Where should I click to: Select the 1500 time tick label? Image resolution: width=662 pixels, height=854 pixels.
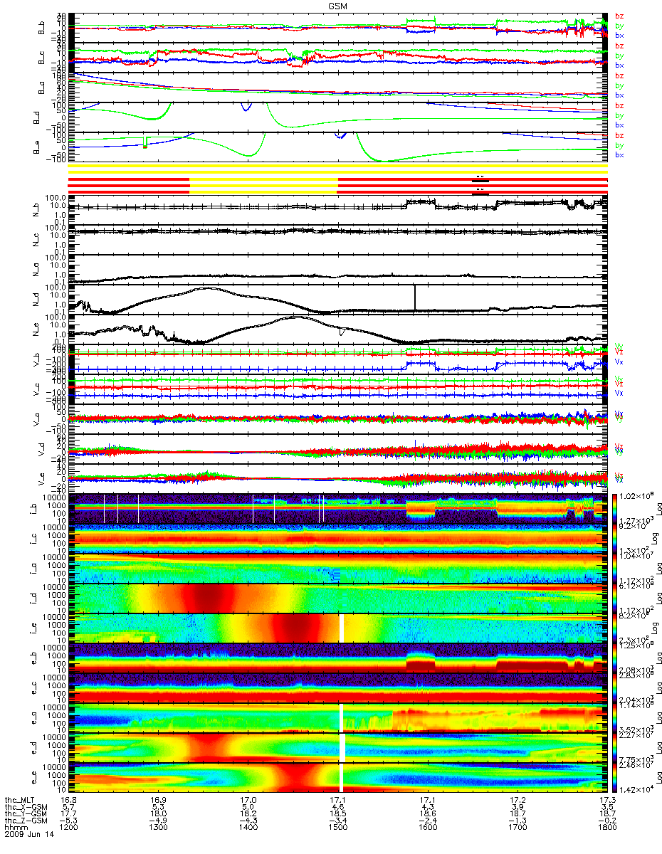point(337,828)
